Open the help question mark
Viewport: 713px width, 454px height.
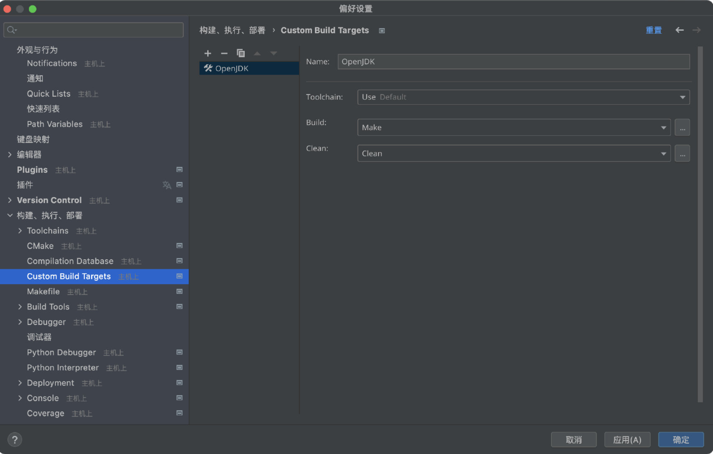15,439
